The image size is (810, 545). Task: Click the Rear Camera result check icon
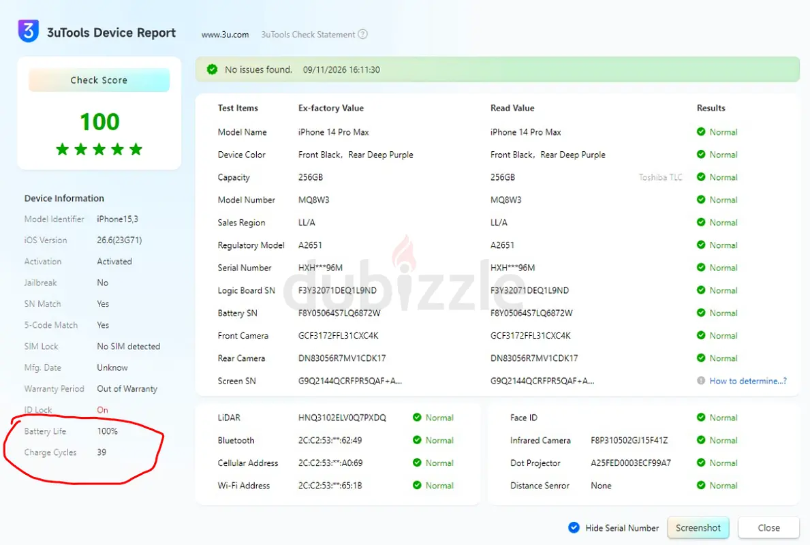coord(701,358)
